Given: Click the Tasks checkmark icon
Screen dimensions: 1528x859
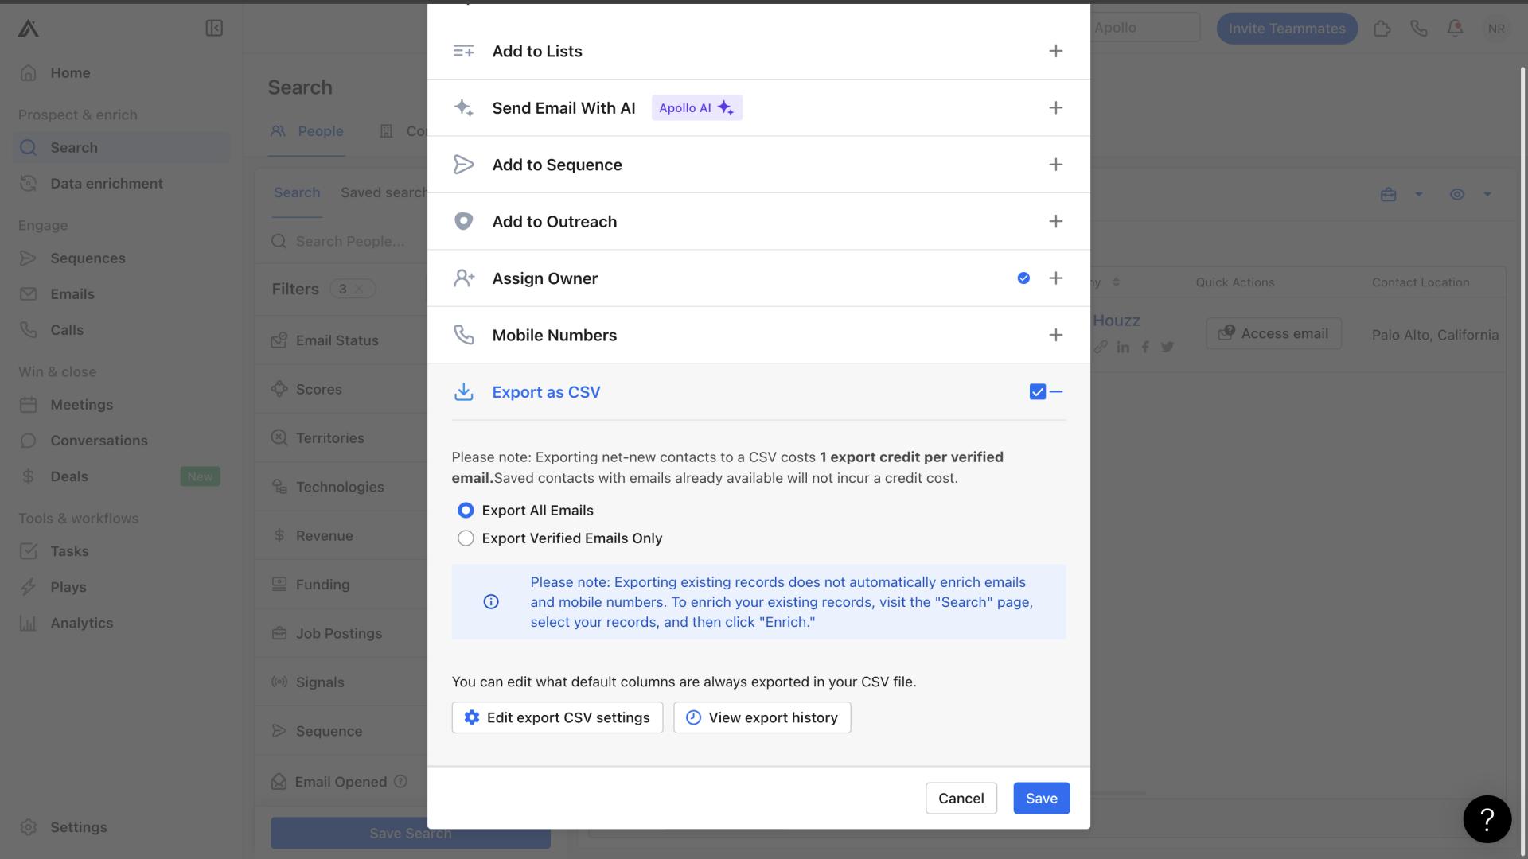Looking at the screenshot, I should 29,551.
